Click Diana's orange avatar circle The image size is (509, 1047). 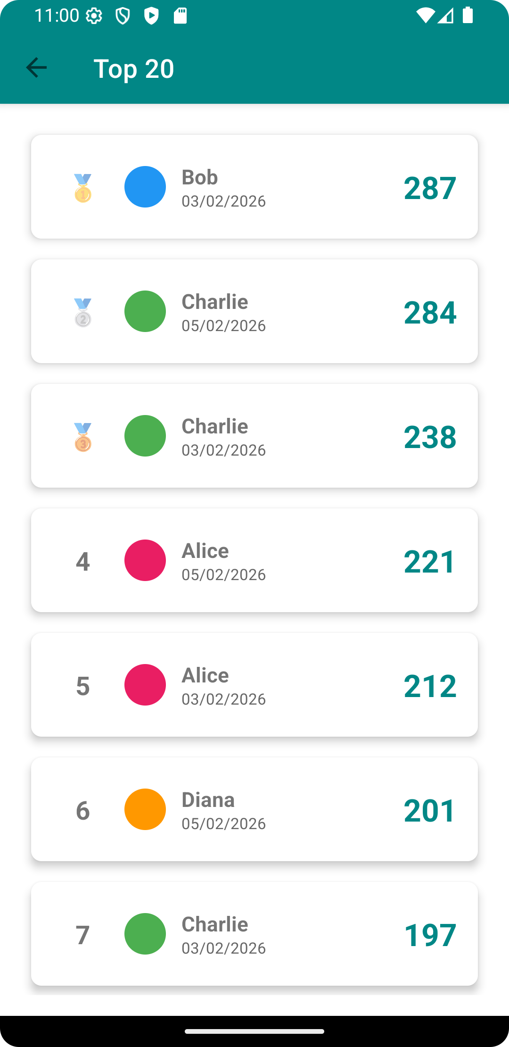tap(145, 809)
